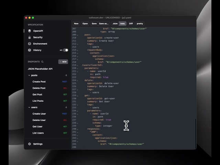Fold code at line 242 arrow
This screenshot has width=220, height=165.
[77, 135]
